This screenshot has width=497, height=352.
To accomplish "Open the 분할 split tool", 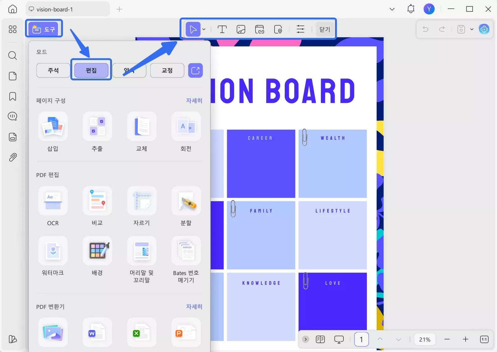I will (186, 201).
